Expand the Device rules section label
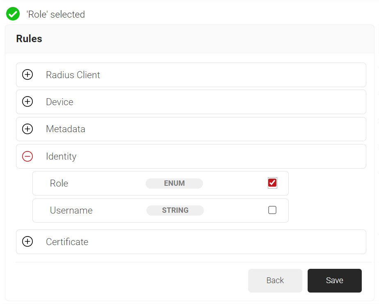The image size is (379, 304). 59,102
